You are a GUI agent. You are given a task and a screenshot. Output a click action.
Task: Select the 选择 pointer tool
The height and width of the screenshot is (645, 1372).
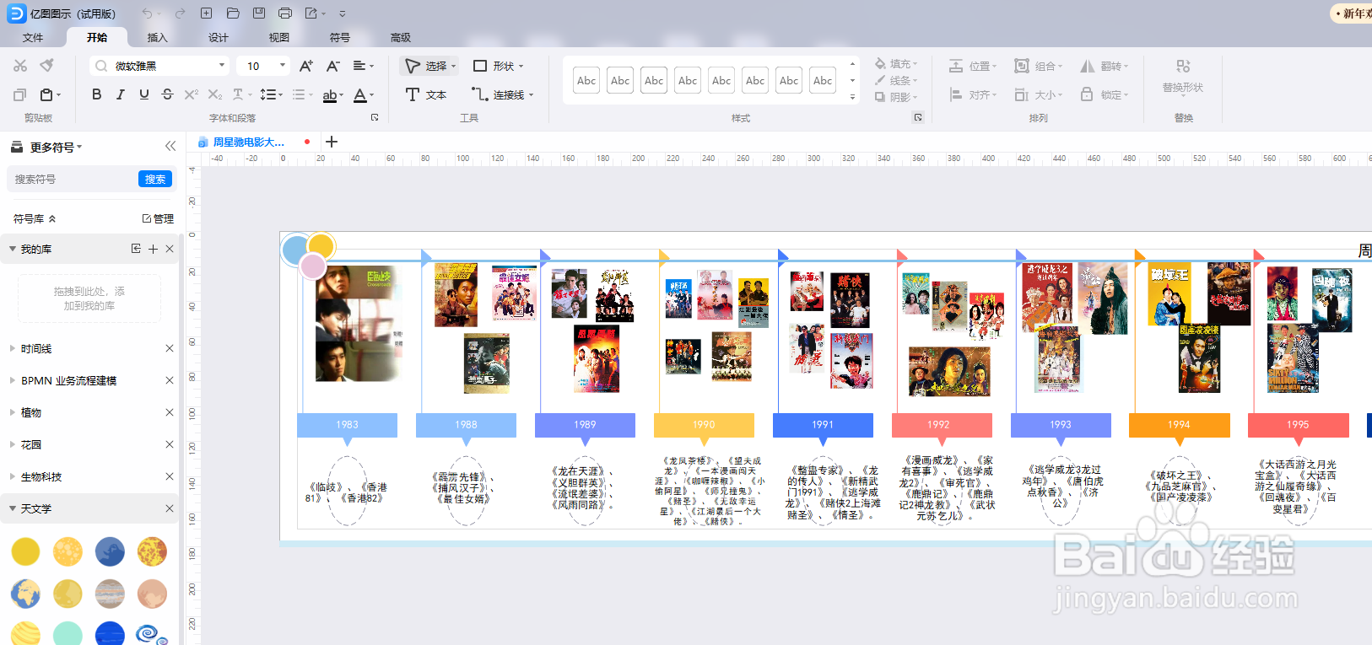tap(429, 66)
